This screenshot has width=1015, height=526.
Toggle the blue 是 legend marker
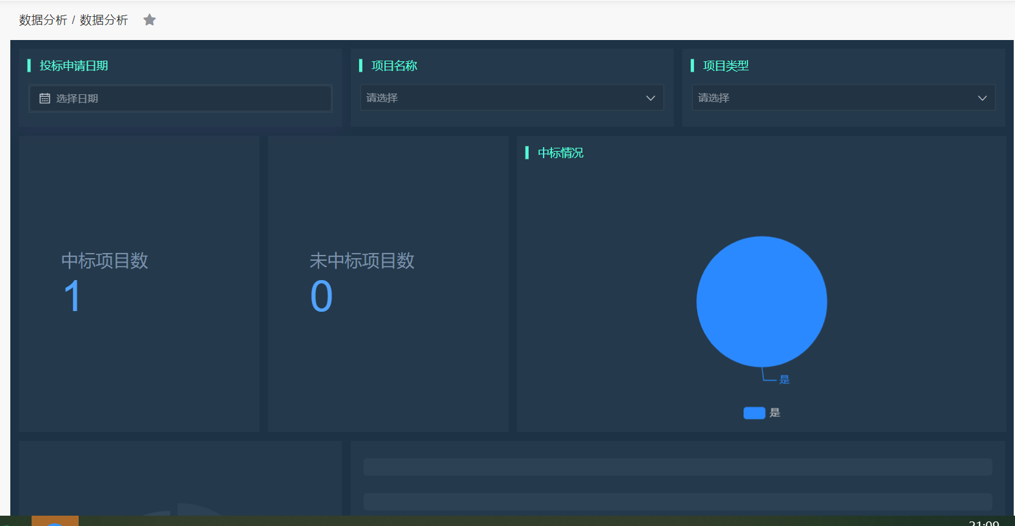point(754,413)
